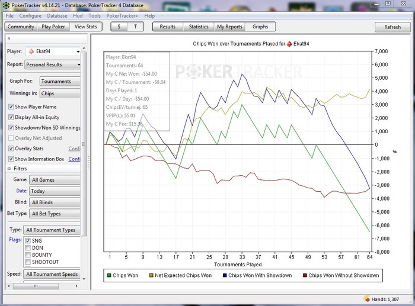This screenshot has height=306, width=415.
Task: Toggle the Show Player Name checkbox
Action: [x=11, y=107]
